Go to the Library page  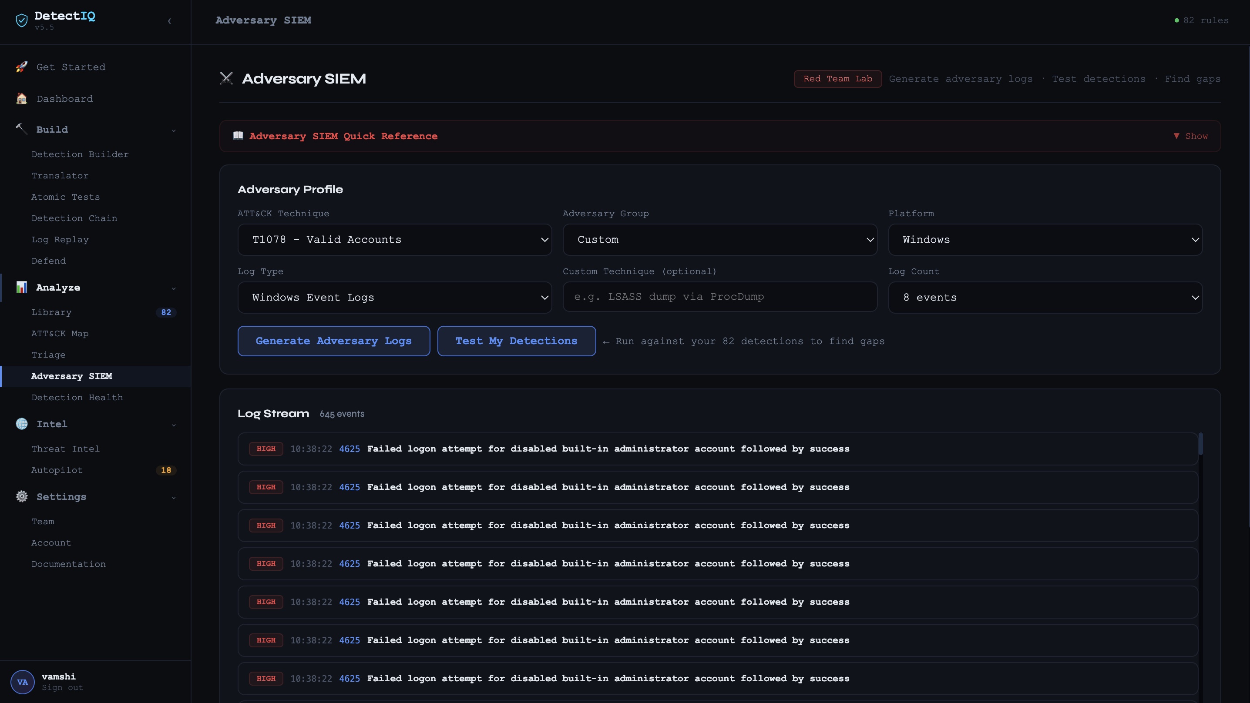point(51,312)
